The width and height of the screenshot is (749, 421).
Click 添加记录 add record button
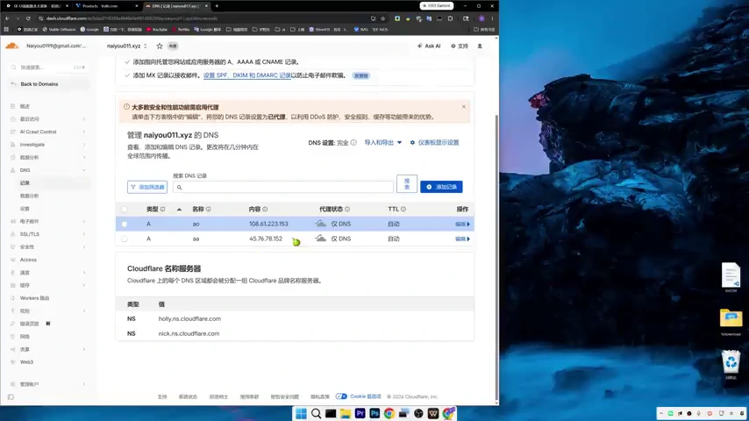(x=441, y=187)
